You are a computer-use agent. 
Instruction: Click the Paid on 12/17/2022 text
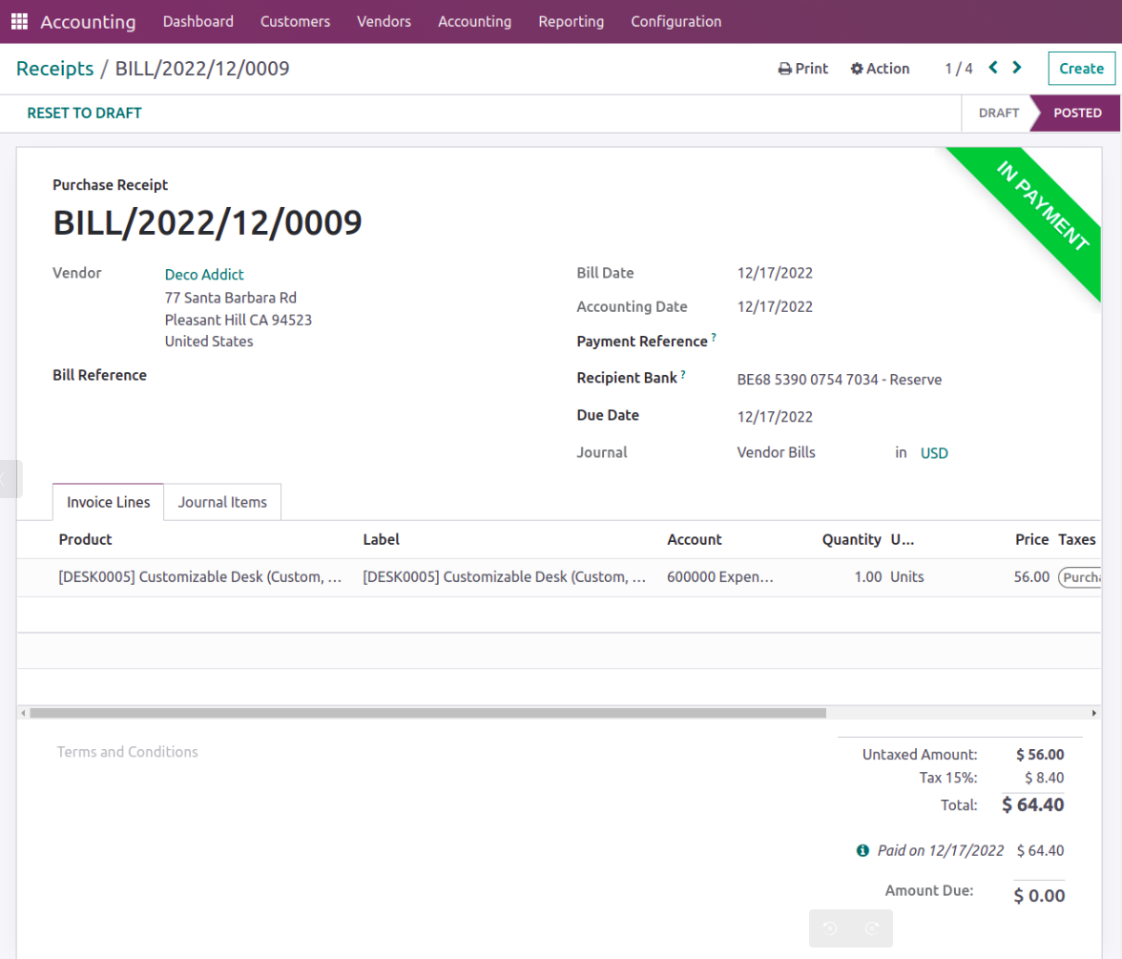click(x=941, y=851)
